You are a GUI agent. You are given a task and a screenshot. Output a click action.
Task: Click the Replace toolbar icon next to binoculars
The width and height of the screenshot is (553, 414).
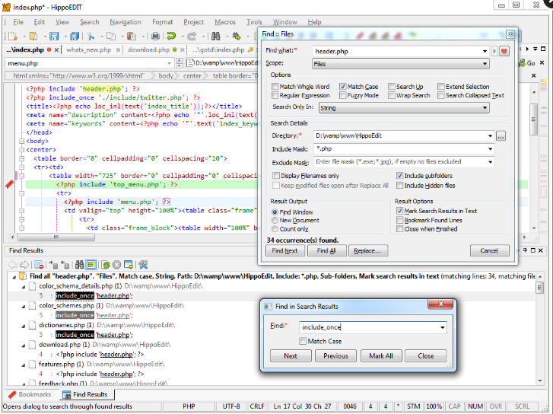(236, 37)
